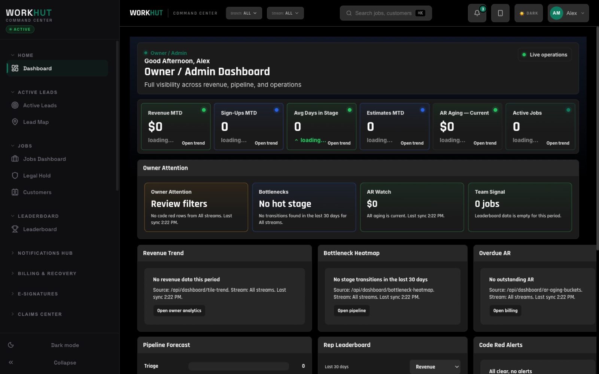
Task: Open Jobs Dashboard briefcase icon
Action: click(x=15, y=159)
